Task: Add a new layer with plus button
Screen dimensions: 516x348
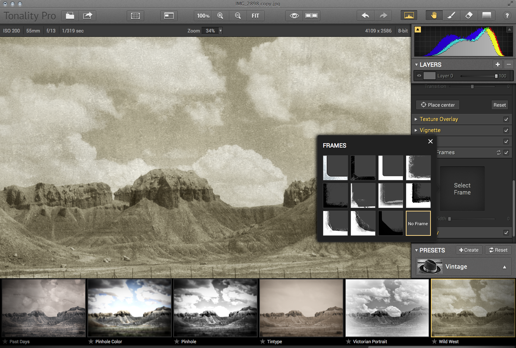Action: point(498,64)
